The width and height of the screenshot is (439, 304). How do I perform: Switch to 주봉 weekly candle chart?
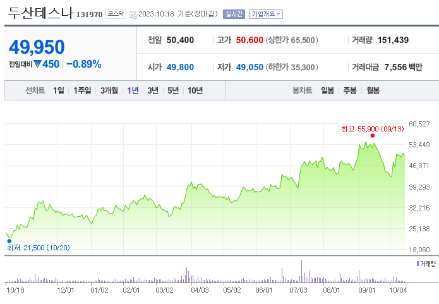pos(350,90)
